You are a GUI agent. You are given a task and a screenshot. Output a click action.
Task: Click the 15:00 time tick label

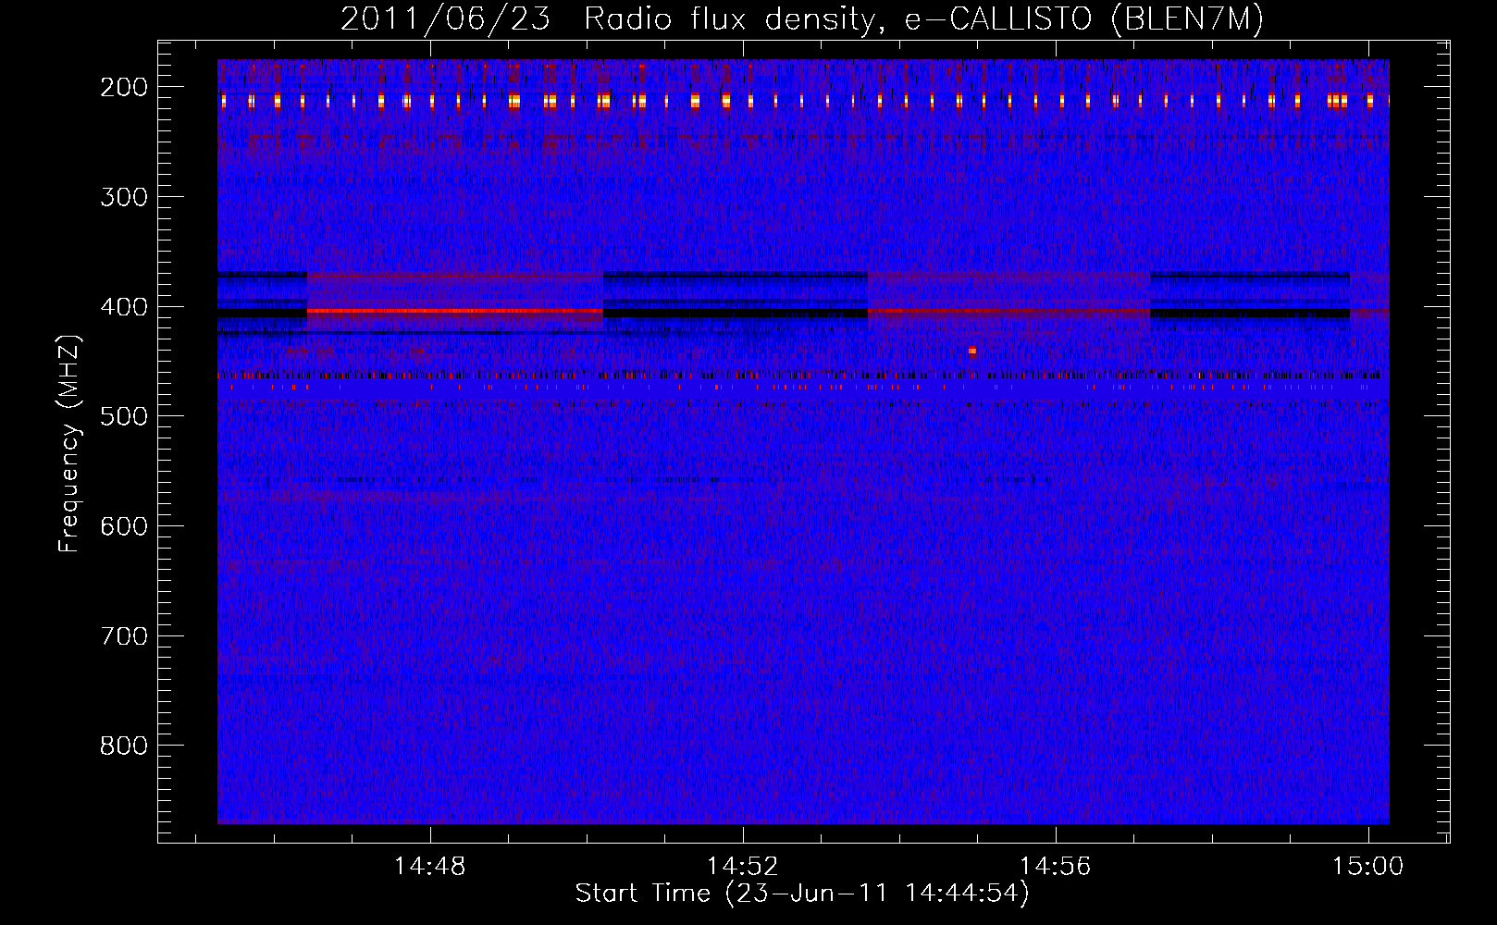tap(1367, 867)
